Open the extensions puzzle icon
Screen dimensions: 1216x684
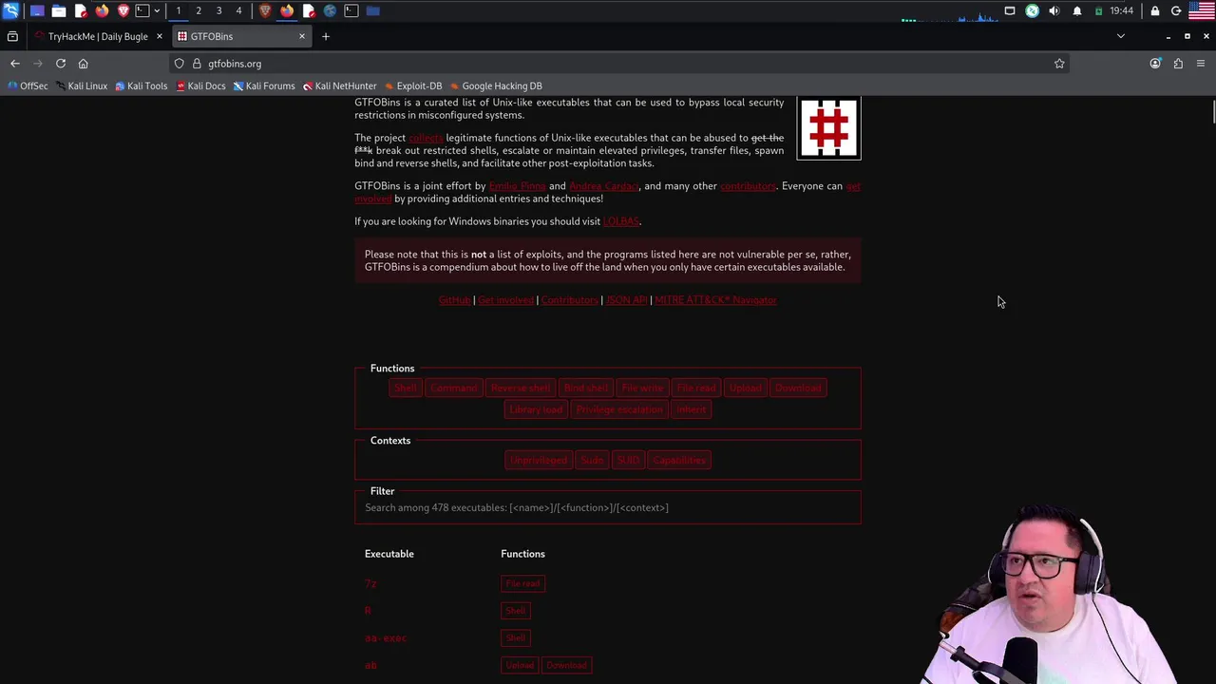[x=1178, y=64]
